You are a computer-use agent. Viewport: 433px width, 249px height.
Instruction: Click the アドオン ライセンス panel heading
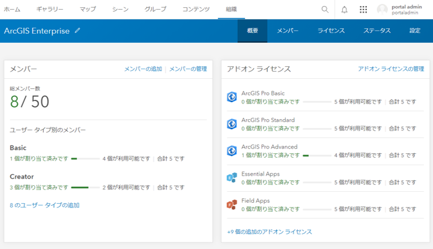click(259, 69)
